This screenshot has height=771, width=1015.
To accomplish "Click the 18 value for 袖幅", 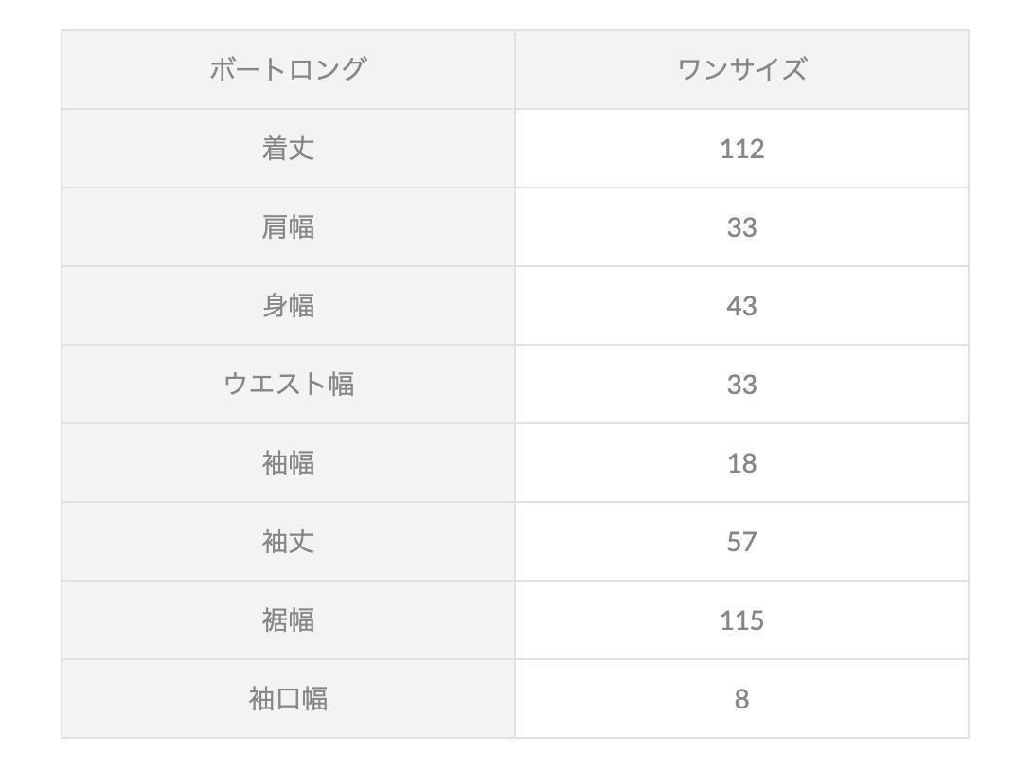I will 741,463.
